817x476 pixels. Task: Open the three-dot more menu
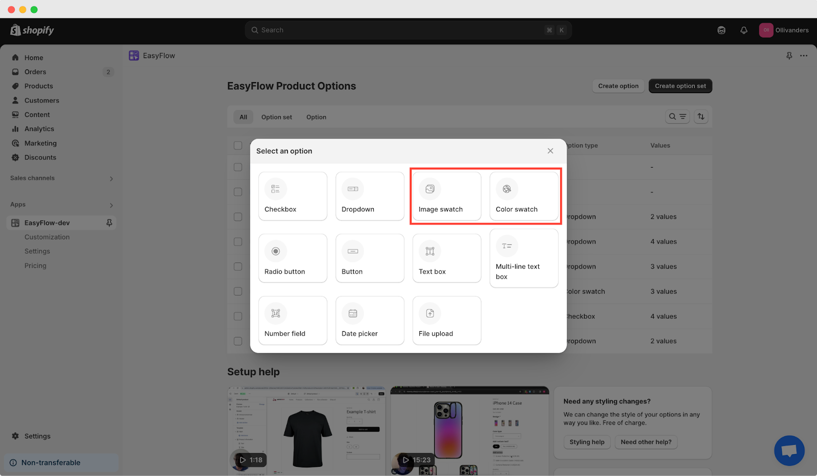coord(804,56)
